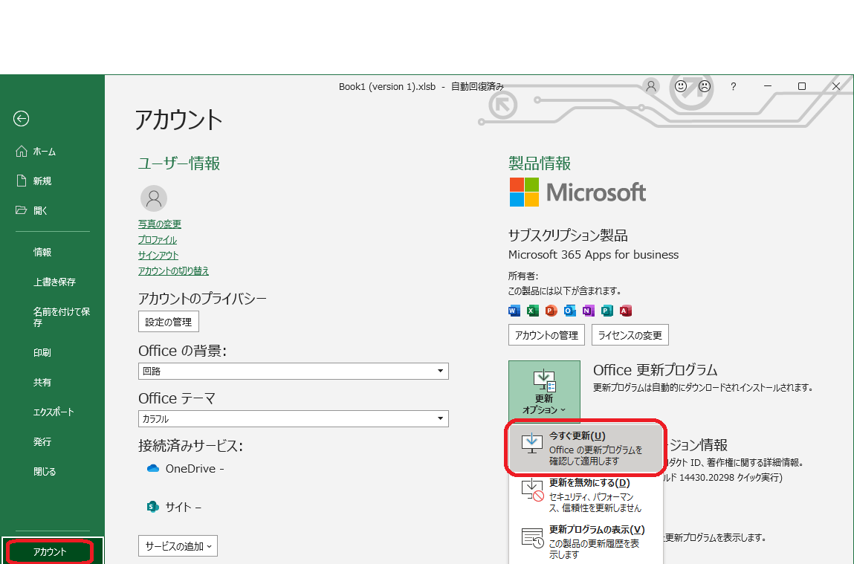Choose 更新を無効にする from the update menu
This screenshot has width=854, height=564.
pos(586,495)
